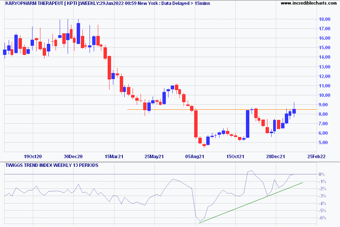The height and width of the screenshot is (227, 340).
Task: Select the green trendline on Twiggs indicator
Action: pyautogui.click(x=251, y=203)
